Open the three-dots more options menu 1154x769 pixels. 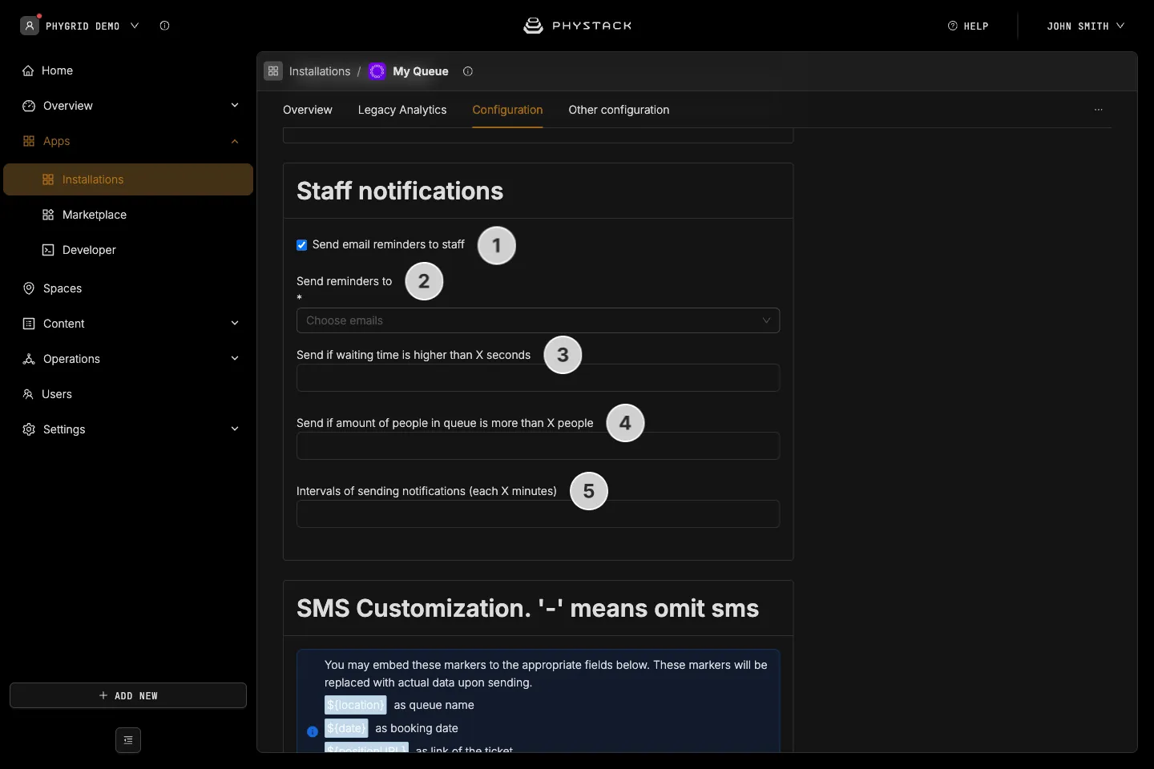pyautogui.click(x=1099, y=110)
